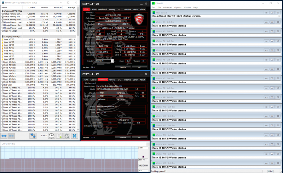Click the Sensor column header in HWiNFO
This screenshot has height=173, width=283.
tap(12, 7)
